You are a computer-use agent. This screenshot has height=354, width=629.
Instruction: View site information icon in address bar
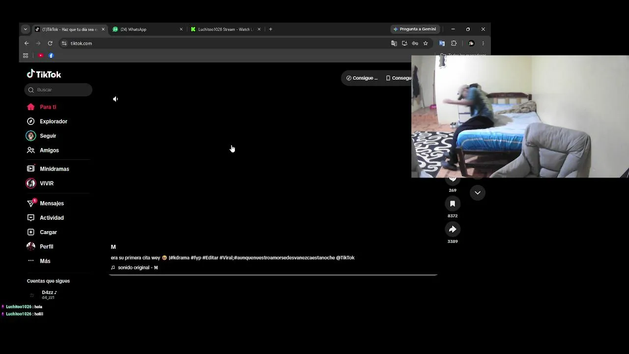(64, 43)
